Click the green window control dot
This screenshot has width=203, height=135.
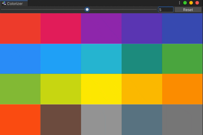(185, 3)
